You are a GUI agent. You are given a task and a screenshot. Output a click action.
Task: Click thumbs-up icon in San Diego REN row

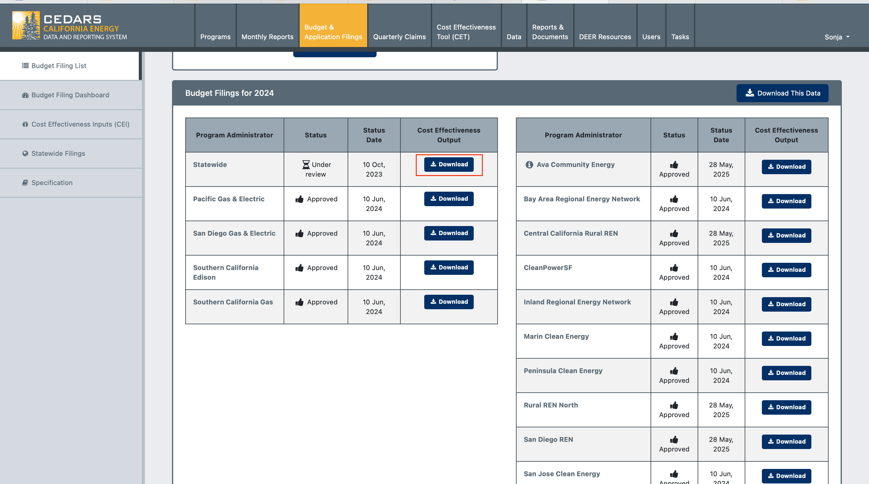[x=674, y=439]
